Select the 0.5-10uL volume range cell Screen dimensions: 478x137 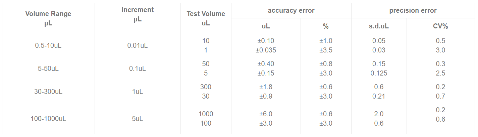[48, 45]
